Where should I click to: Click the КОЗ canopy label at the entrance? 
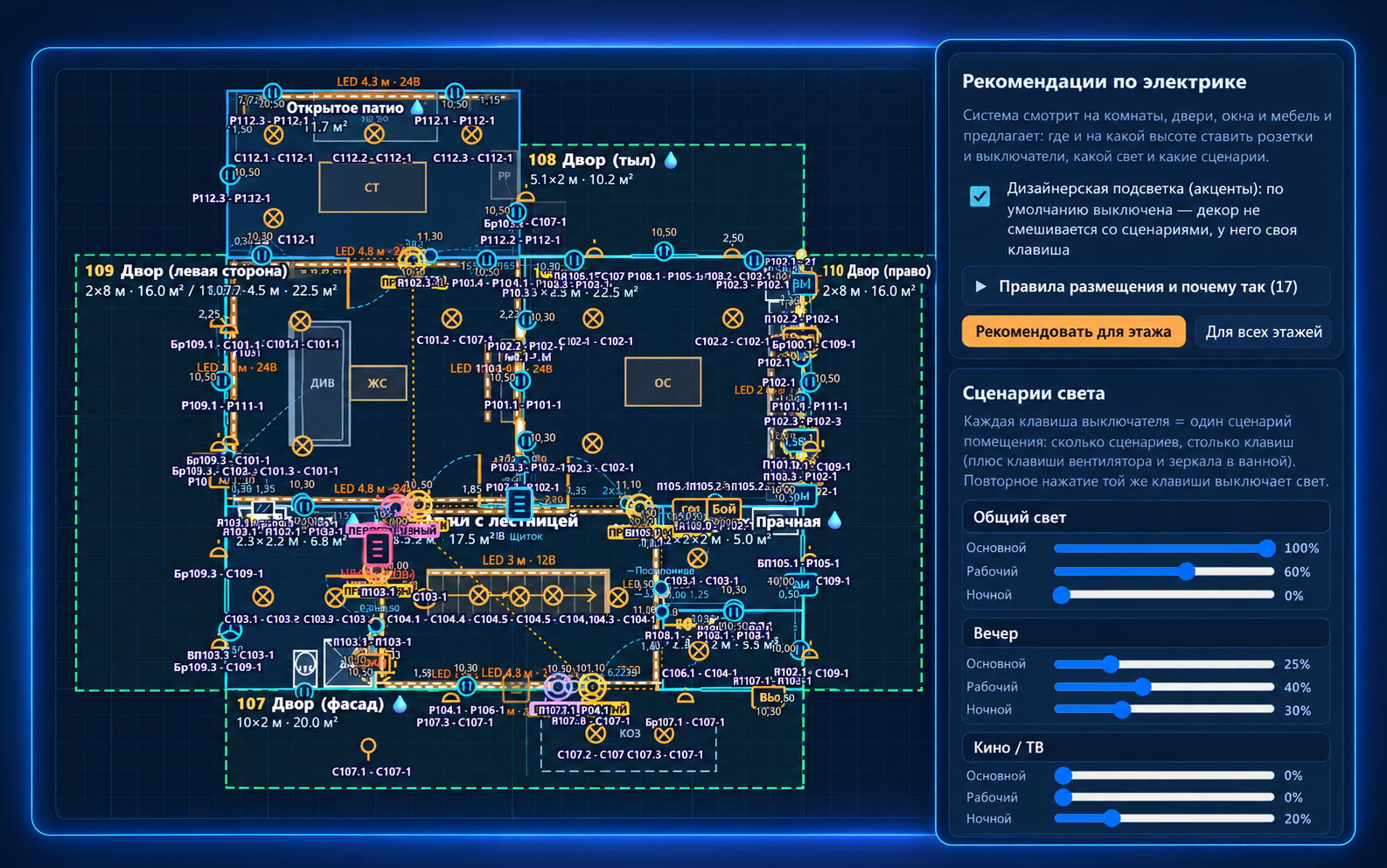coord(630,733)
